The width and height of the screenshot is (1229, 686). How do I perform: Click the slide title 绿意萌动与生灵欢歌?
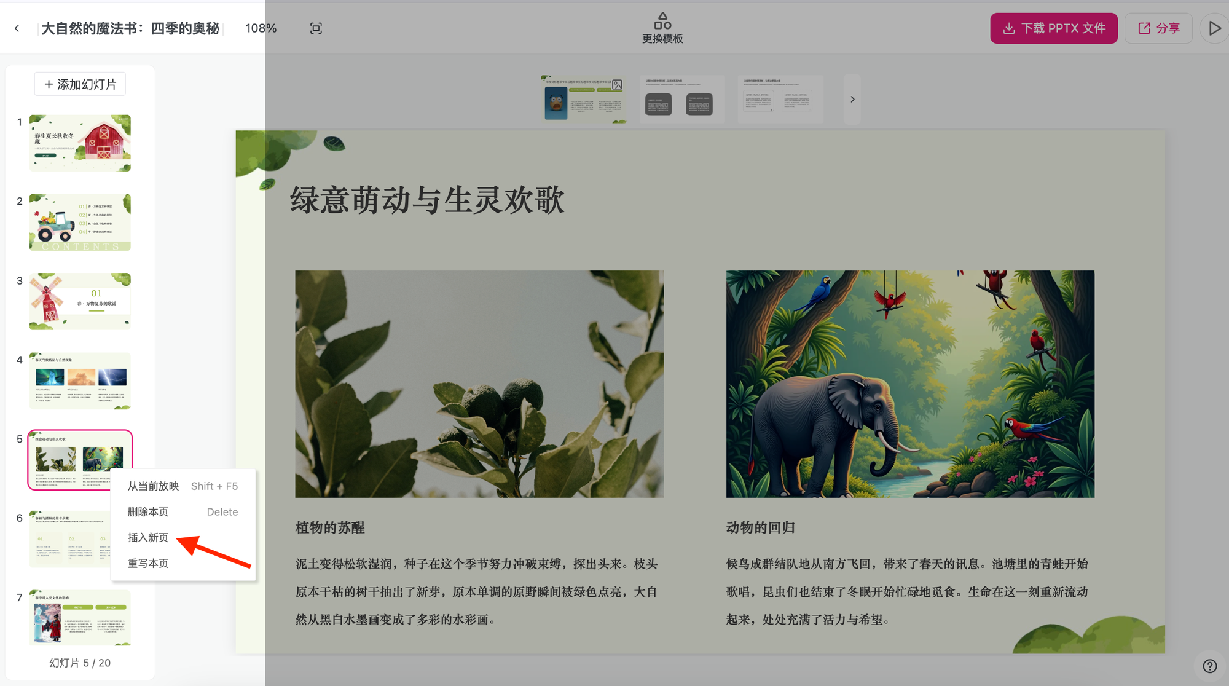(x=427, y=200)
